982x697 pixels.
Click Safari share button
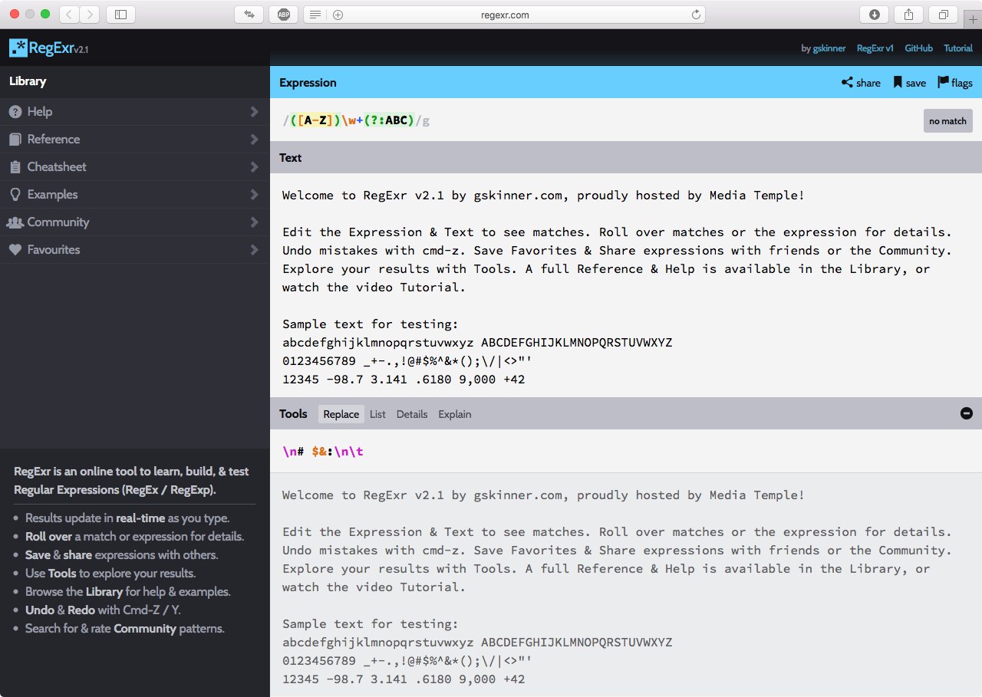coord(908,14)
